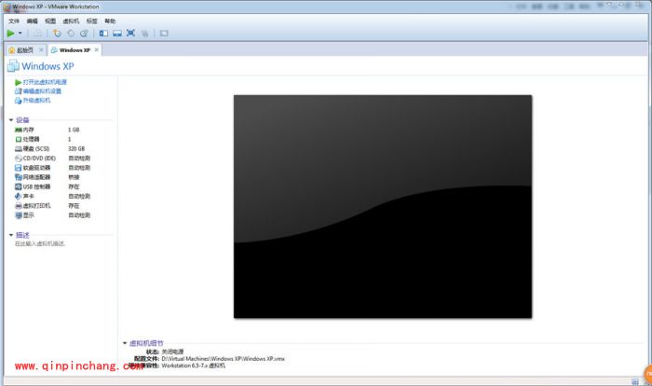Click the 显示 display device icon
This screenshot has height=386, width=652.
pos(19,215)
